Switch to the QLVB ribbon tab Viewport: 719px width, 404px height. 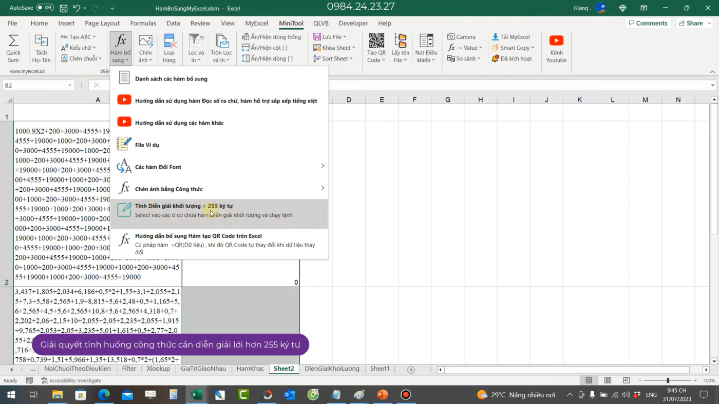[320, 23]
